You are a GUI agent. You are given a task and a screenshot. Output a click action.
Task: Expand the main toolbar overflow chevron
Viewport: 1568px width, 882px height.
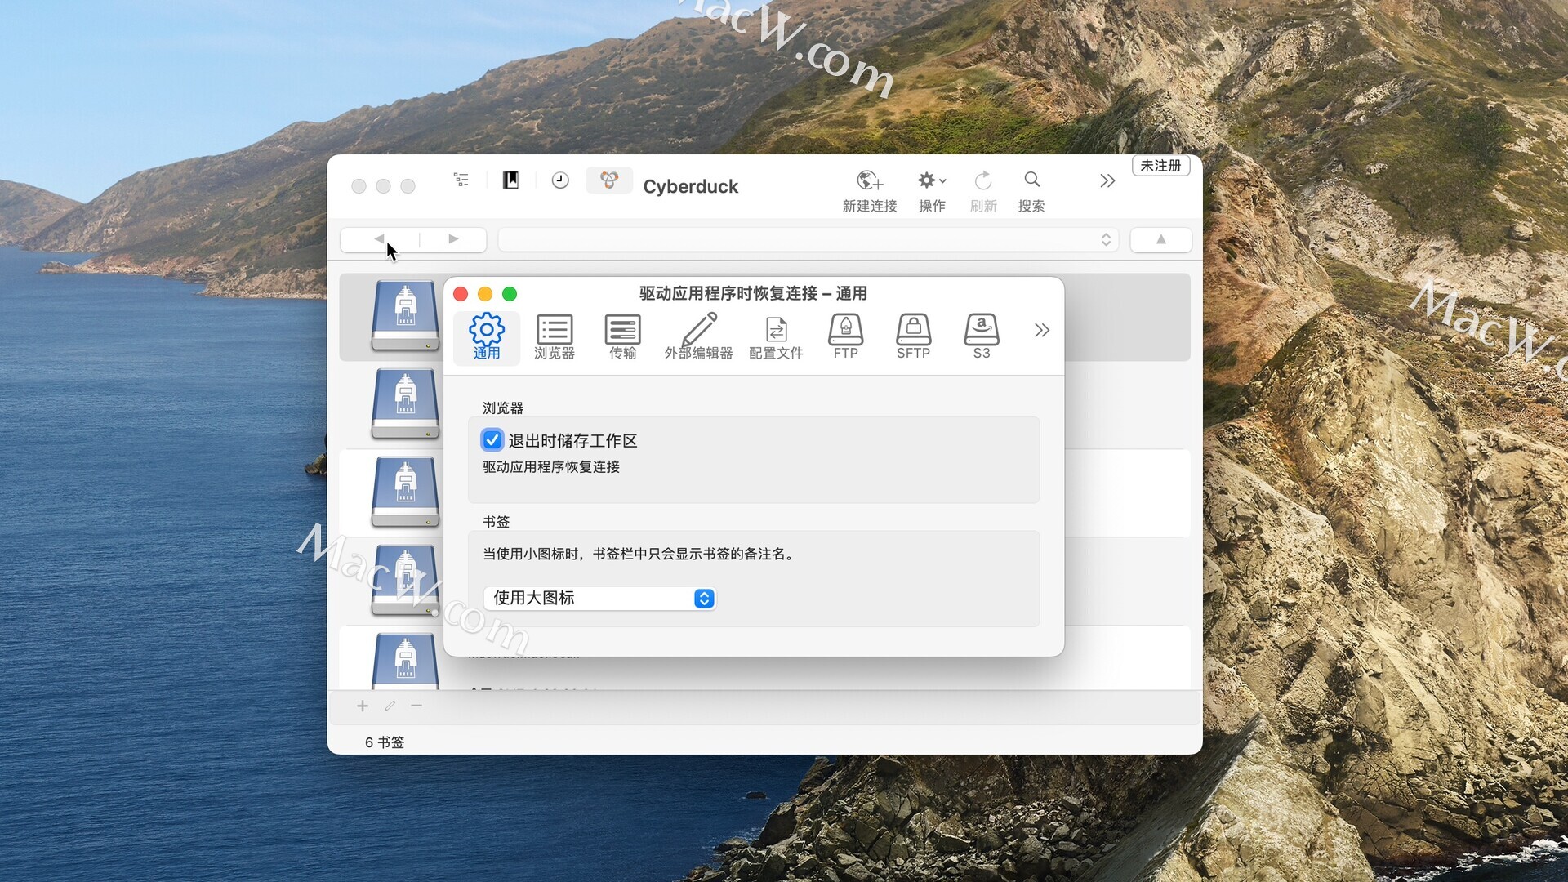click(x=1107, y=180)
